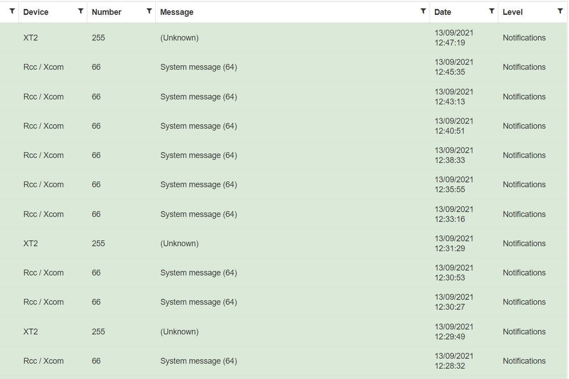Click number 66 in the 12:35:55 row
The height and width of the screenshot is (379, 569).
click(96, 185)
